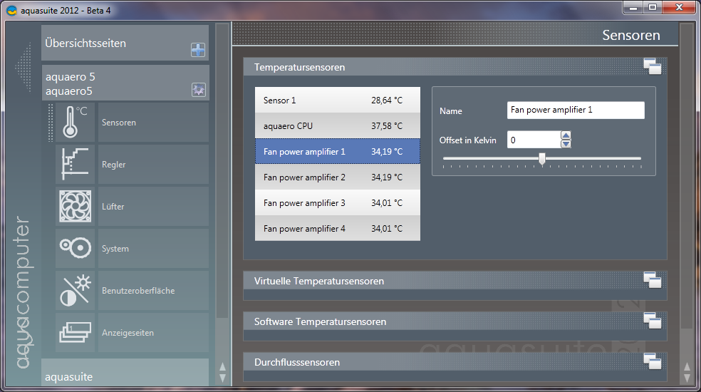Increase Offset in Kelvin with up arrow

pos(566,135)
